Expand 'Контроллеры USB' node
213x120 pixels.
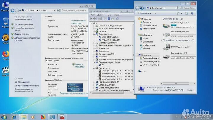[94, 54]
